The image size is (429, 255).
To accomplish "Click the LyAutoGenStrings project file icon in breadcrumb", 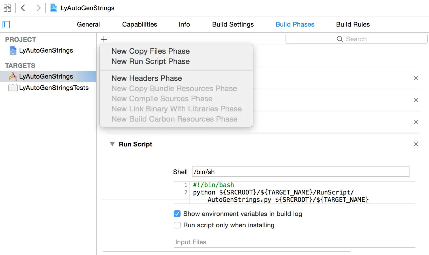I will [54, 8].
